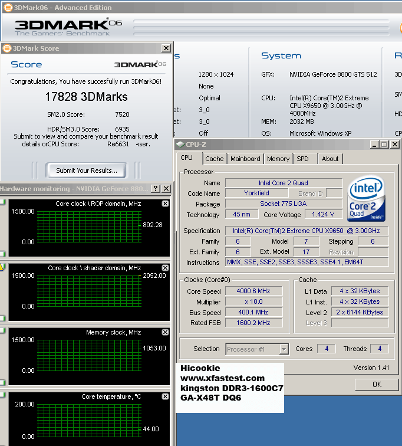The image size is (402, 446).
Task: Click OK in CPU-Z
Action: point(377,385)
